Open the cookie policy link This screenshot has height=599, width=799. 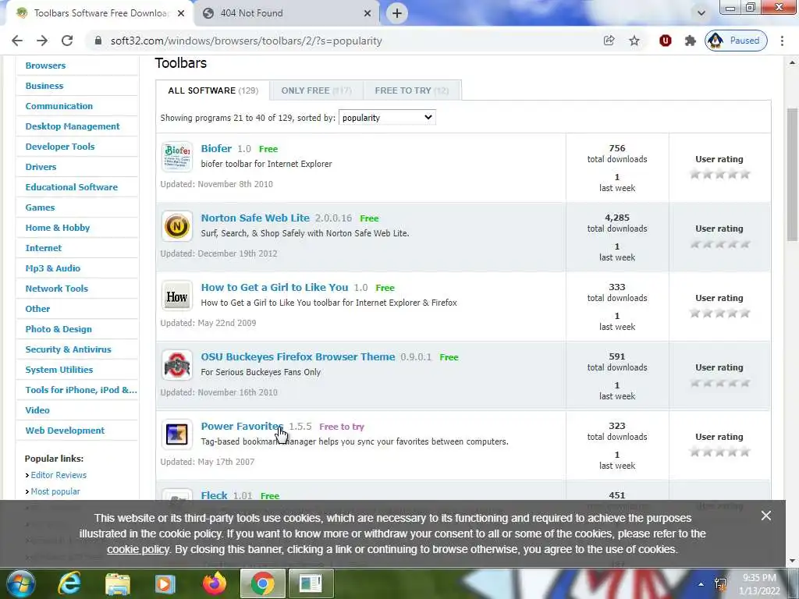click(137, 550)
